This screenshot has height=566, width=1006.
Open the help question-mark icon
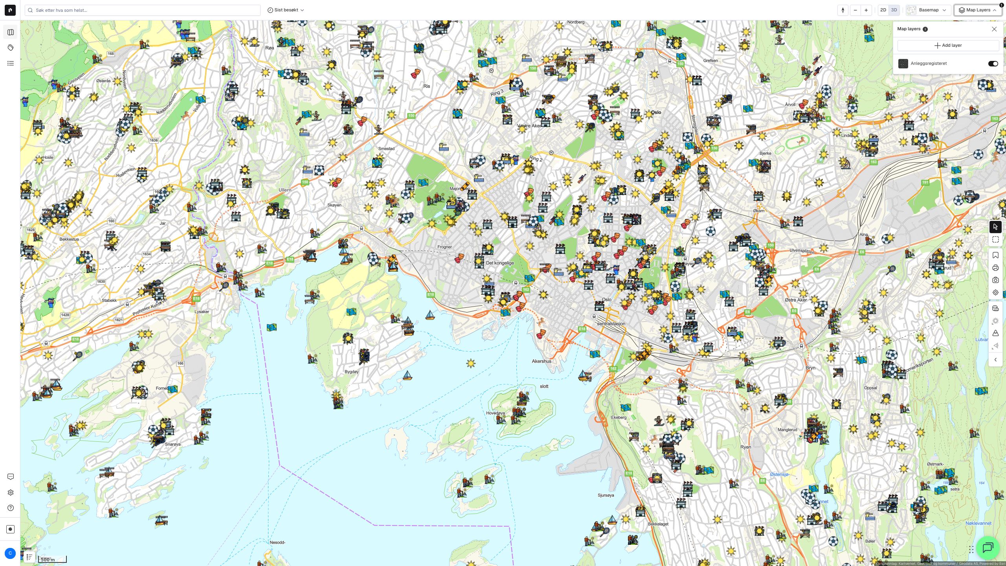coord(11,508)
